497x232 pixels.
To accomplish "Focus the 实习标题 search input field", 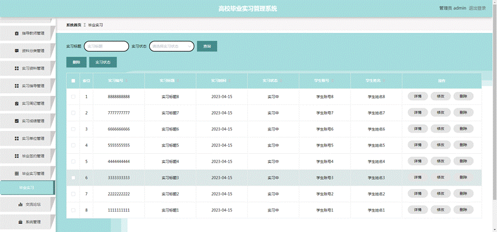I will click(x=107, y=47).
